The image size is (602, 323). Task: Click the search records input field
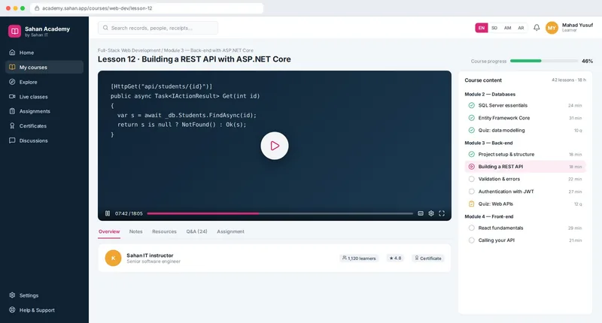coord(158,28)
